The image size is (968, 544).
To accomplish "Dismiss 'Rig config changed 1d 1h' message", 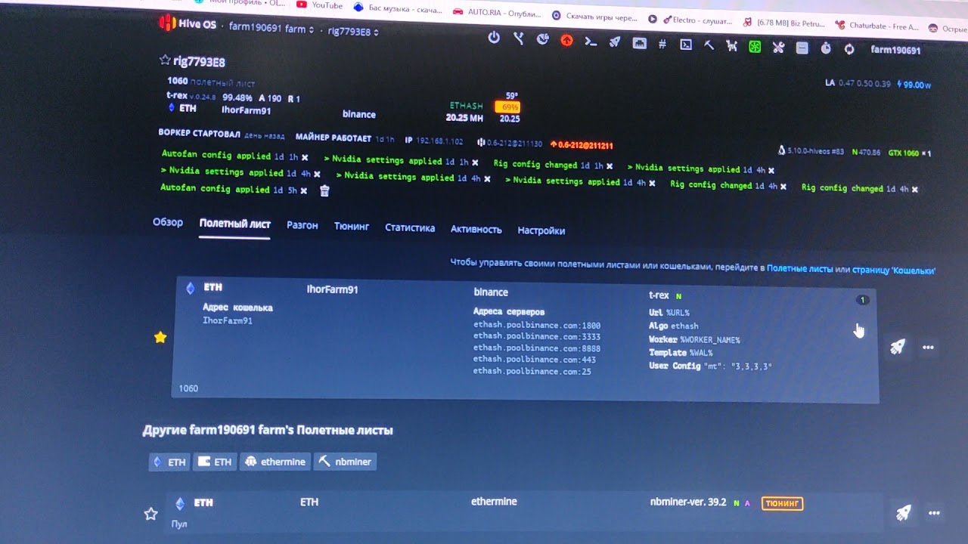I will pyautogui.click(x=609, y=166).
